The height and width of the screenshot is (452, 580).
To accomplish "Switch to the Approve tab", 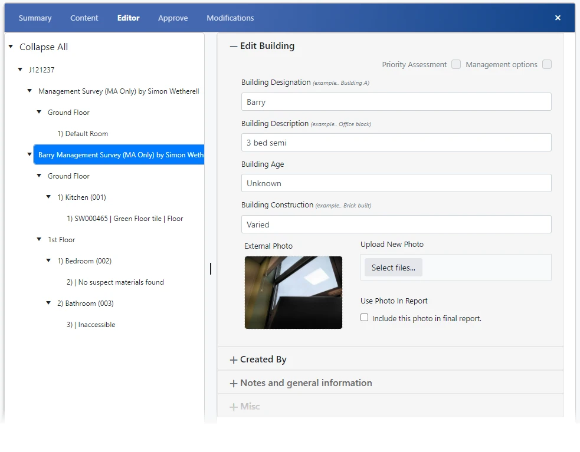I will (172, 18).
